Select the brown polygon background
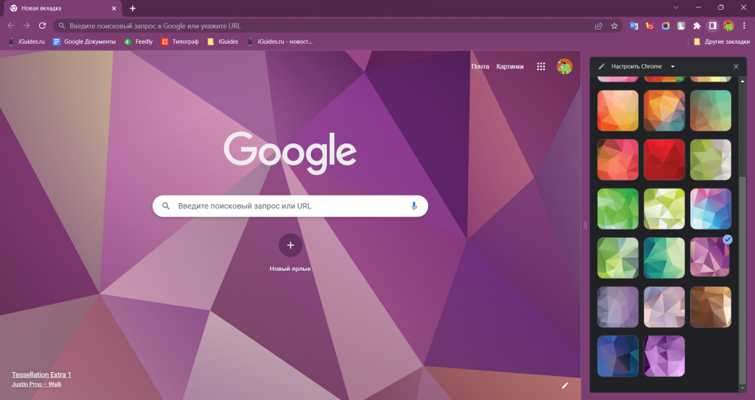Screen dimensions: 755x400 click(710, 307)
